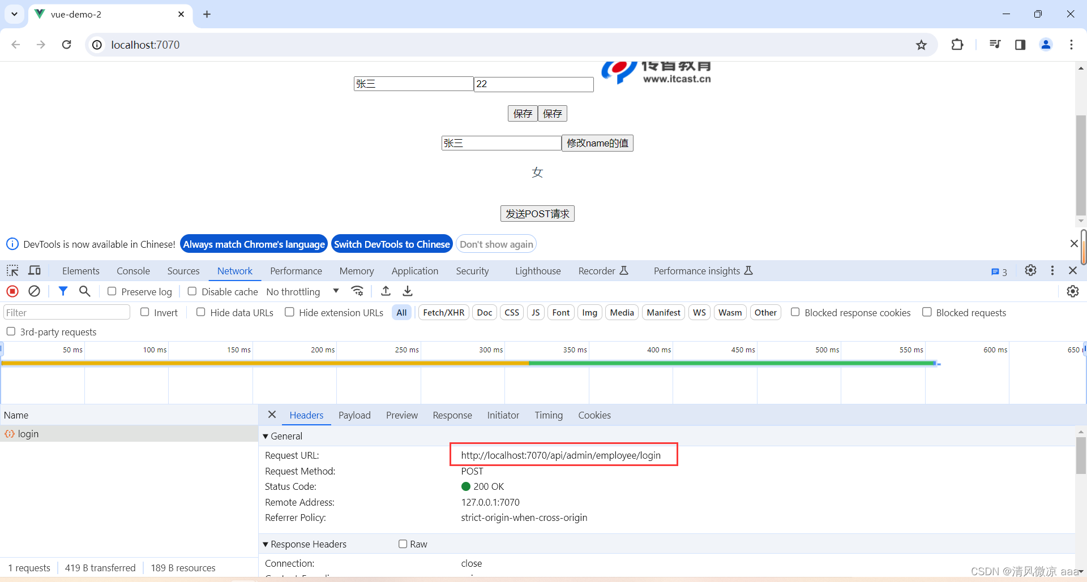Check the Invert filter option
Screen dimensions: 1087x582
(x=145, y=312)
